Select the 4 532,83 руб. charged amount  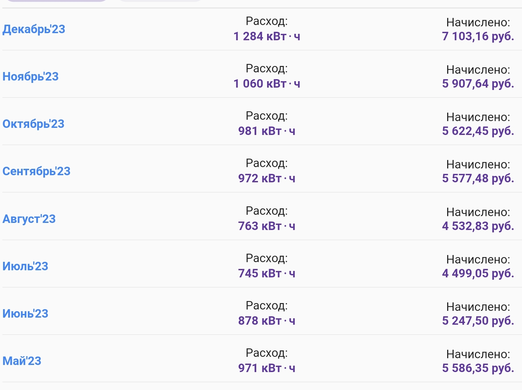(x=478, y=226)
